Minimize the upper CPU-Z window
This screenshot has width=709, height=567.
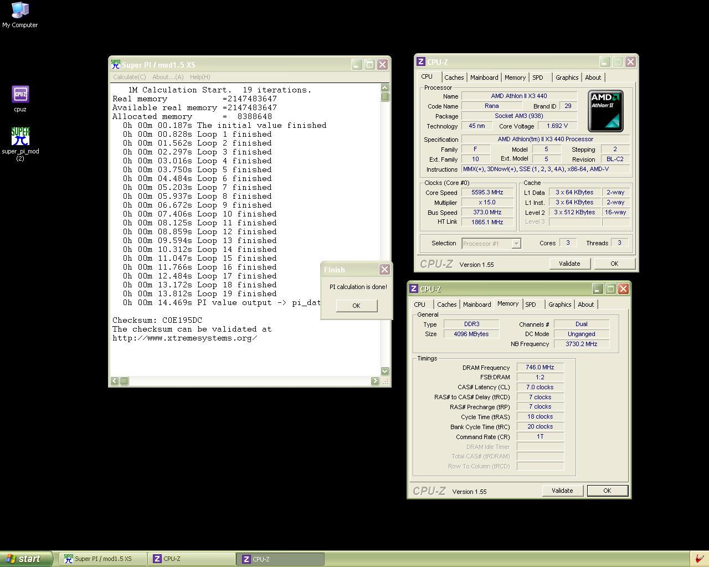click(x=605, y=62)
